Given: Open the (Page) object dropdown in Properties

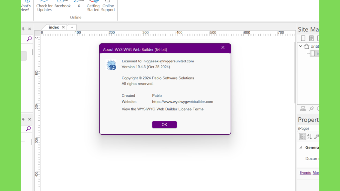Looking at the screenshot, I should click(308, 128).
